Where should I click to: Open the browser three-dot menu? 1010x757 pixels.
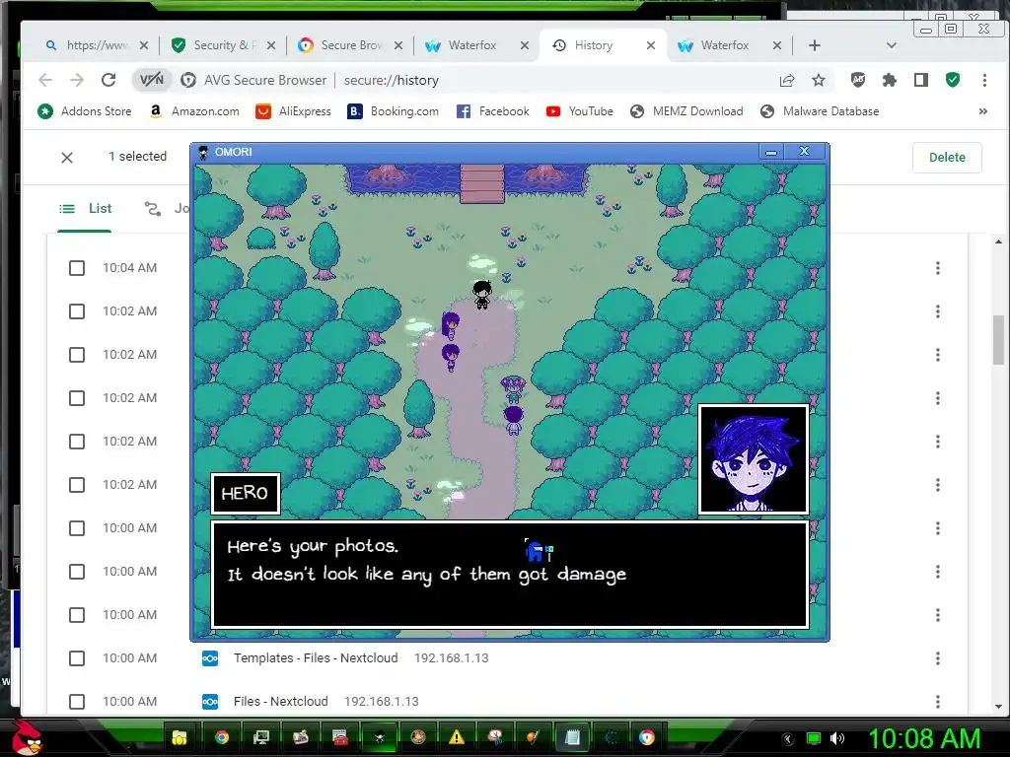(984, 80)
